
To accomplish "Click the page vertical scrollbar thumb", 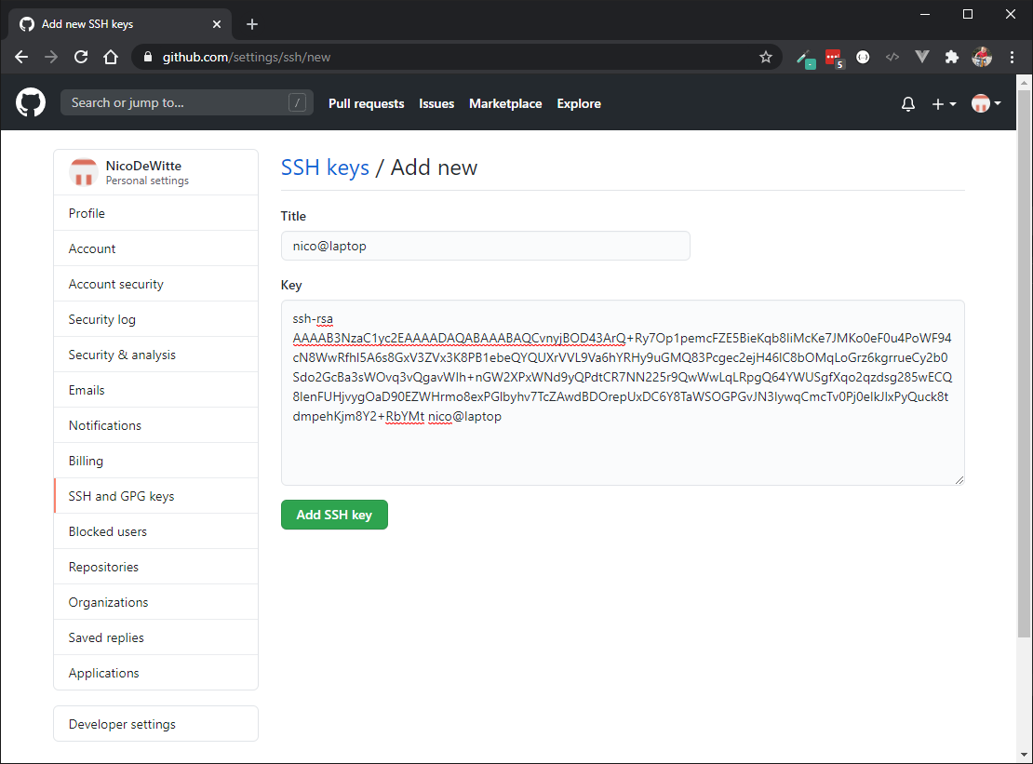I will (1023, 364).
